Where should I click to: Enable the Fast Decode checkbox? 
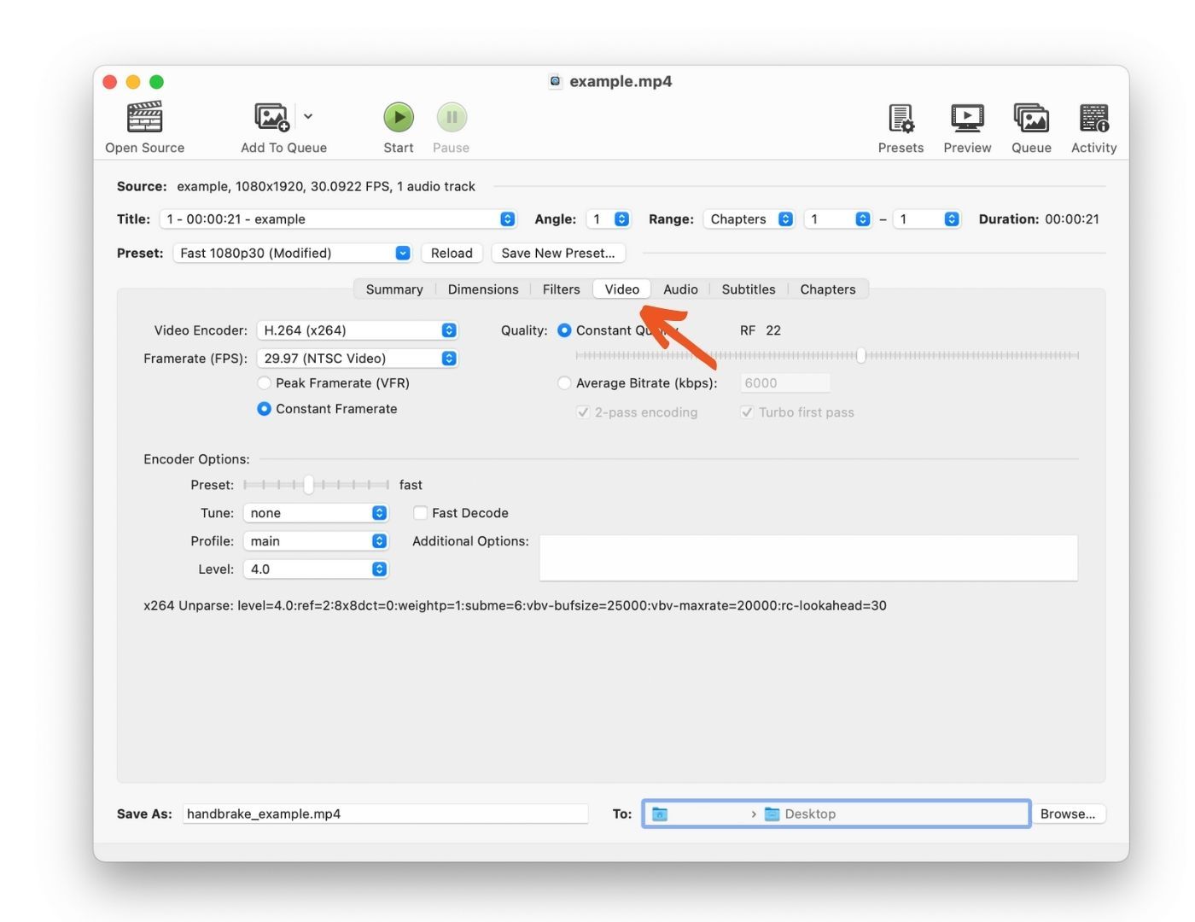[420, 512]
